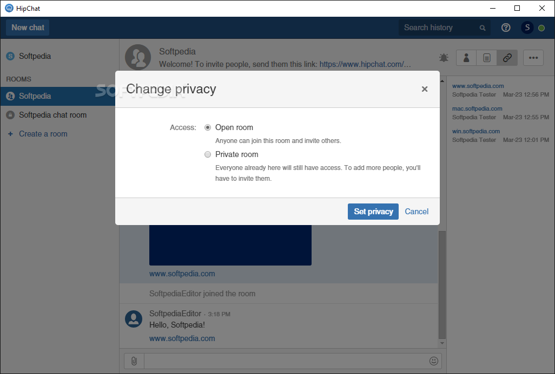Close the Change privacy dialog with X
The image size is (555, 374).
click(425, 89)
